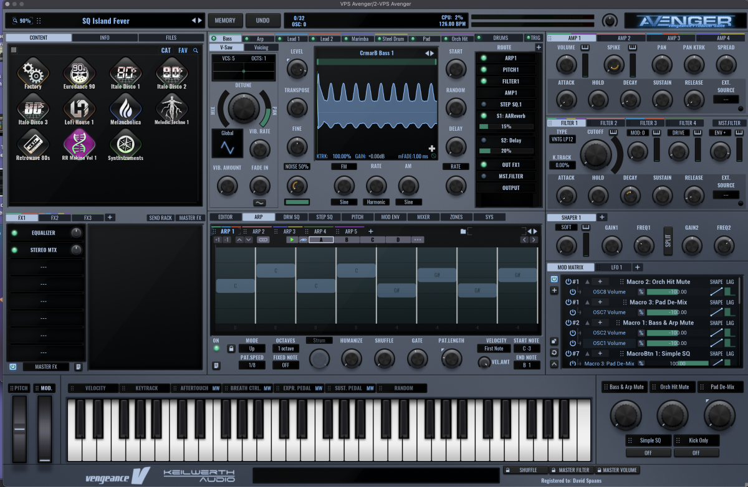The width and height of the screenshot is (748, 487).
Task: Click the UNDO button
Action: (263, 21)
